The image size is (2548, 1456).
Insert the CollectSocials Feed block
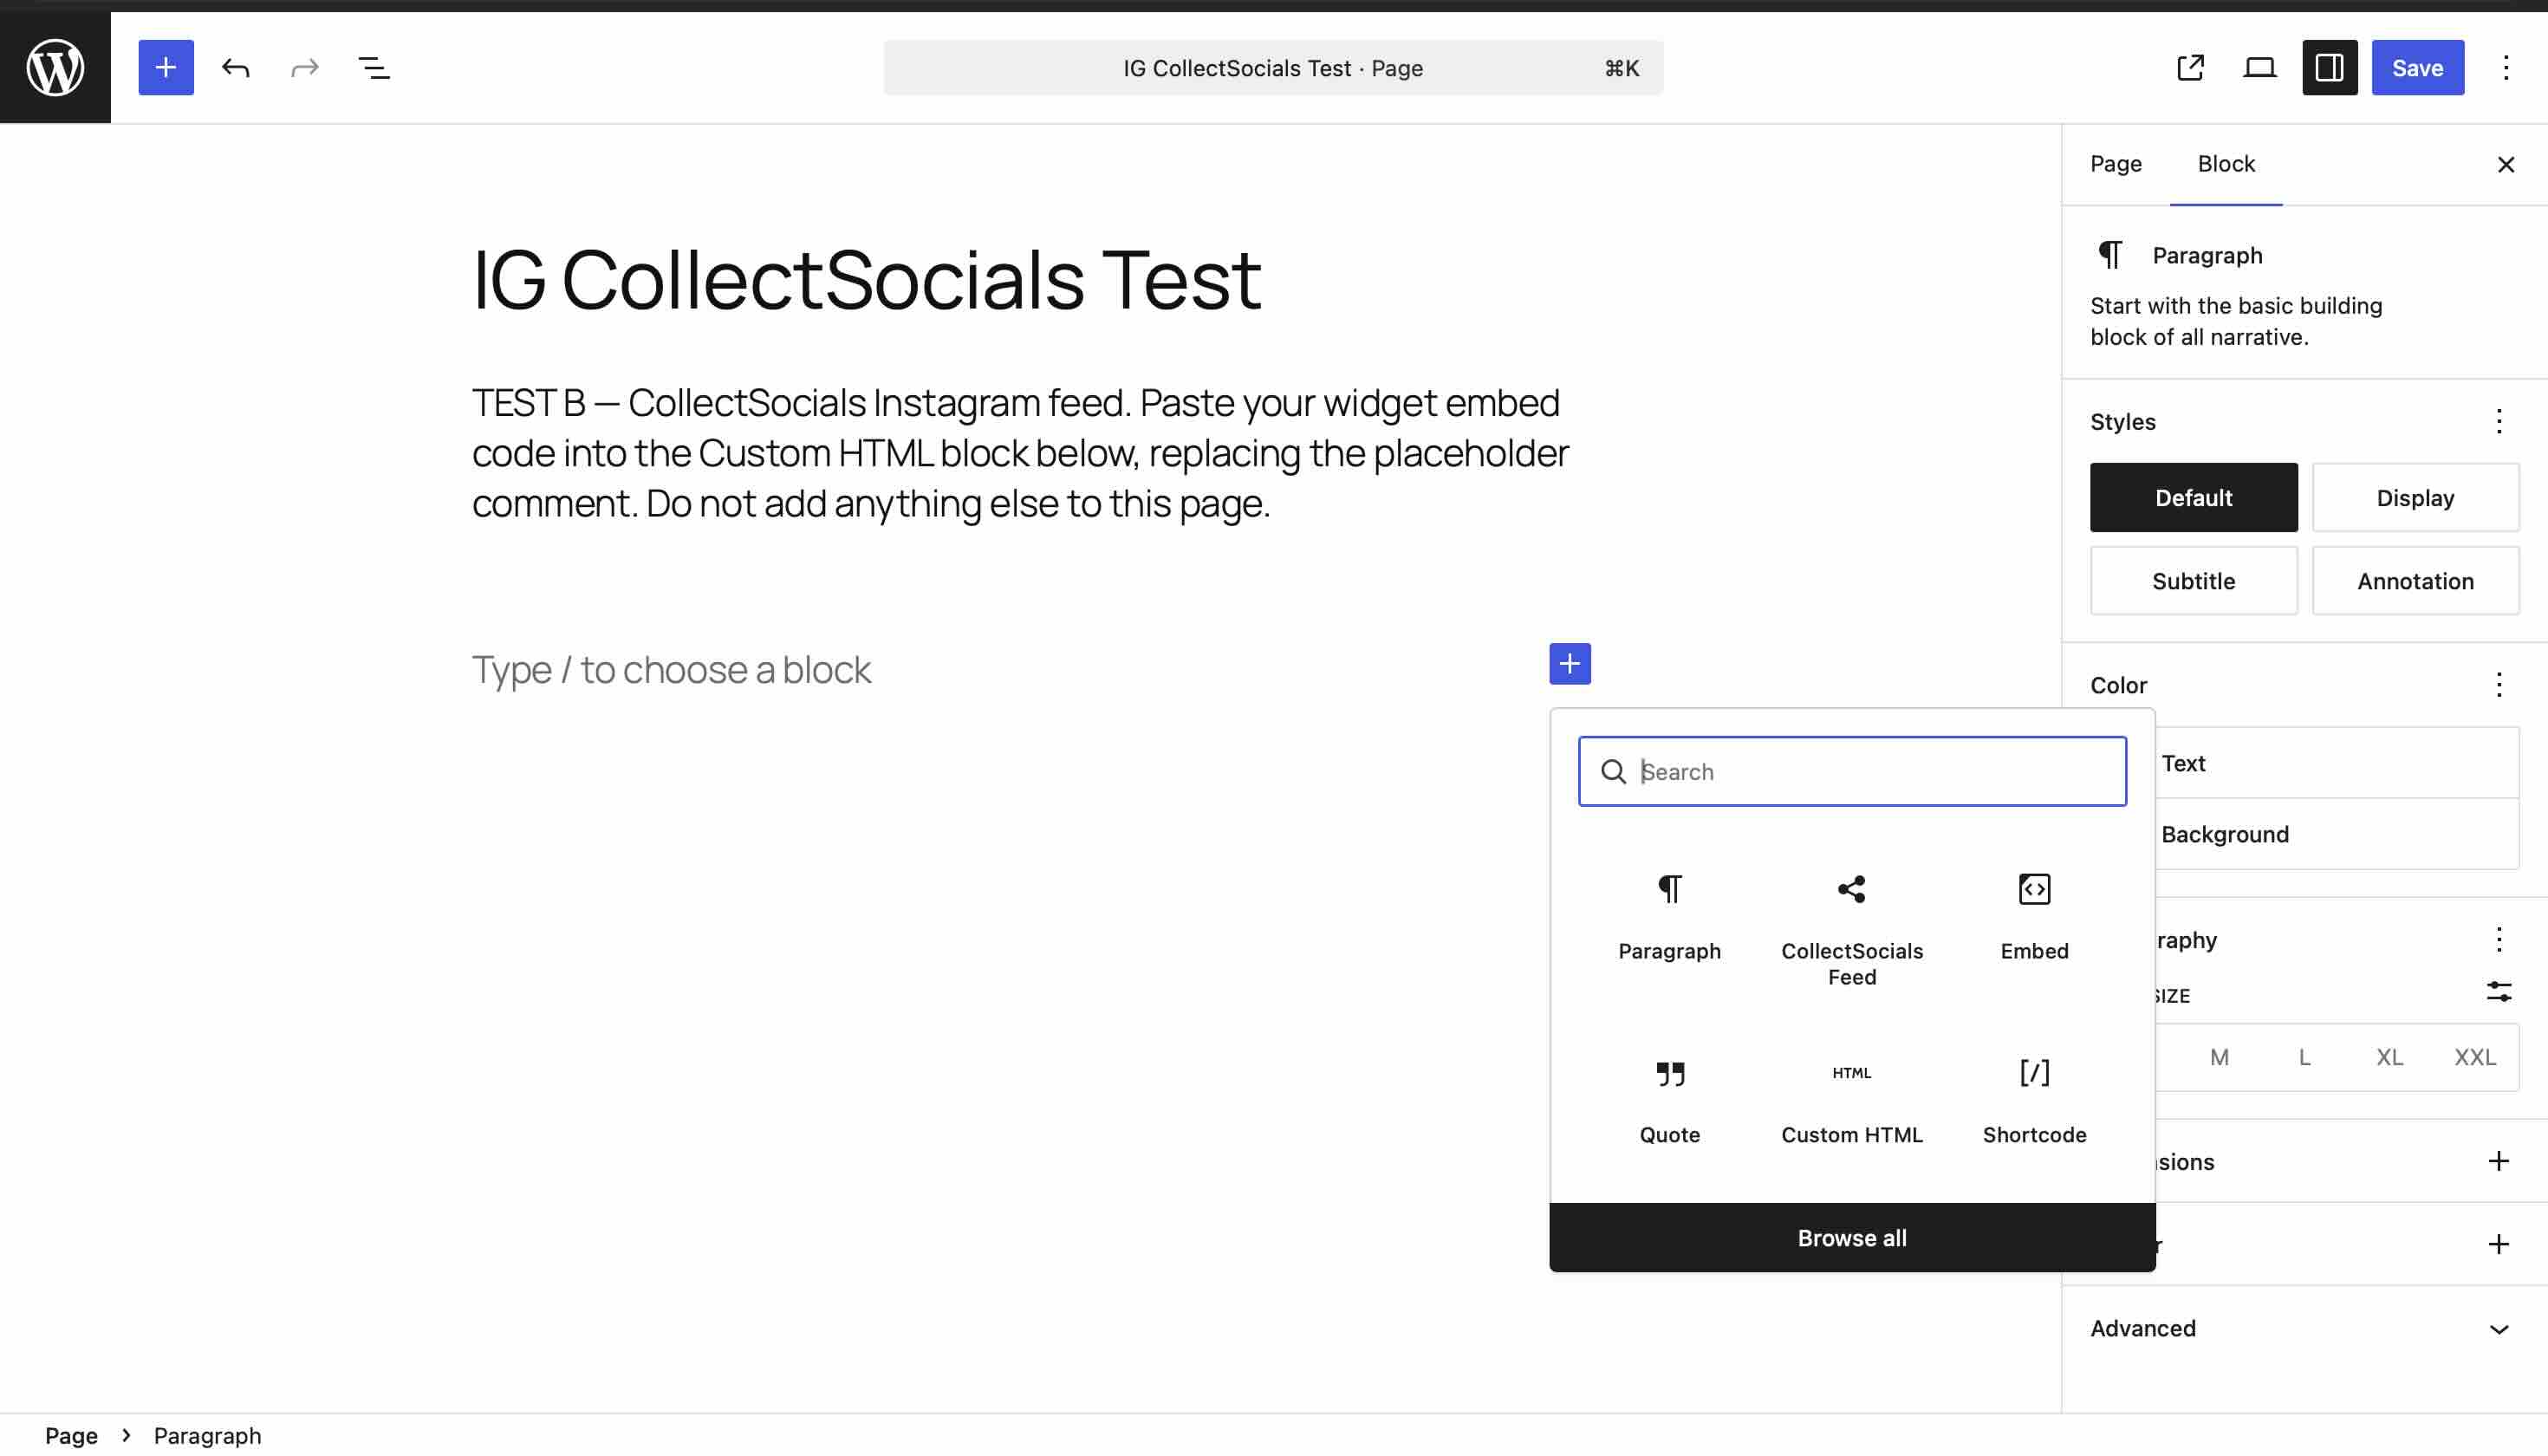(x=1851, y=929)
